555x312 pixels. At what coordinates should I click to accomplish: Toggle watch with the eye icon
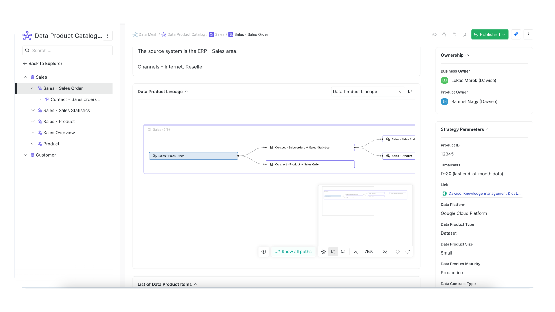coord(434,34)
